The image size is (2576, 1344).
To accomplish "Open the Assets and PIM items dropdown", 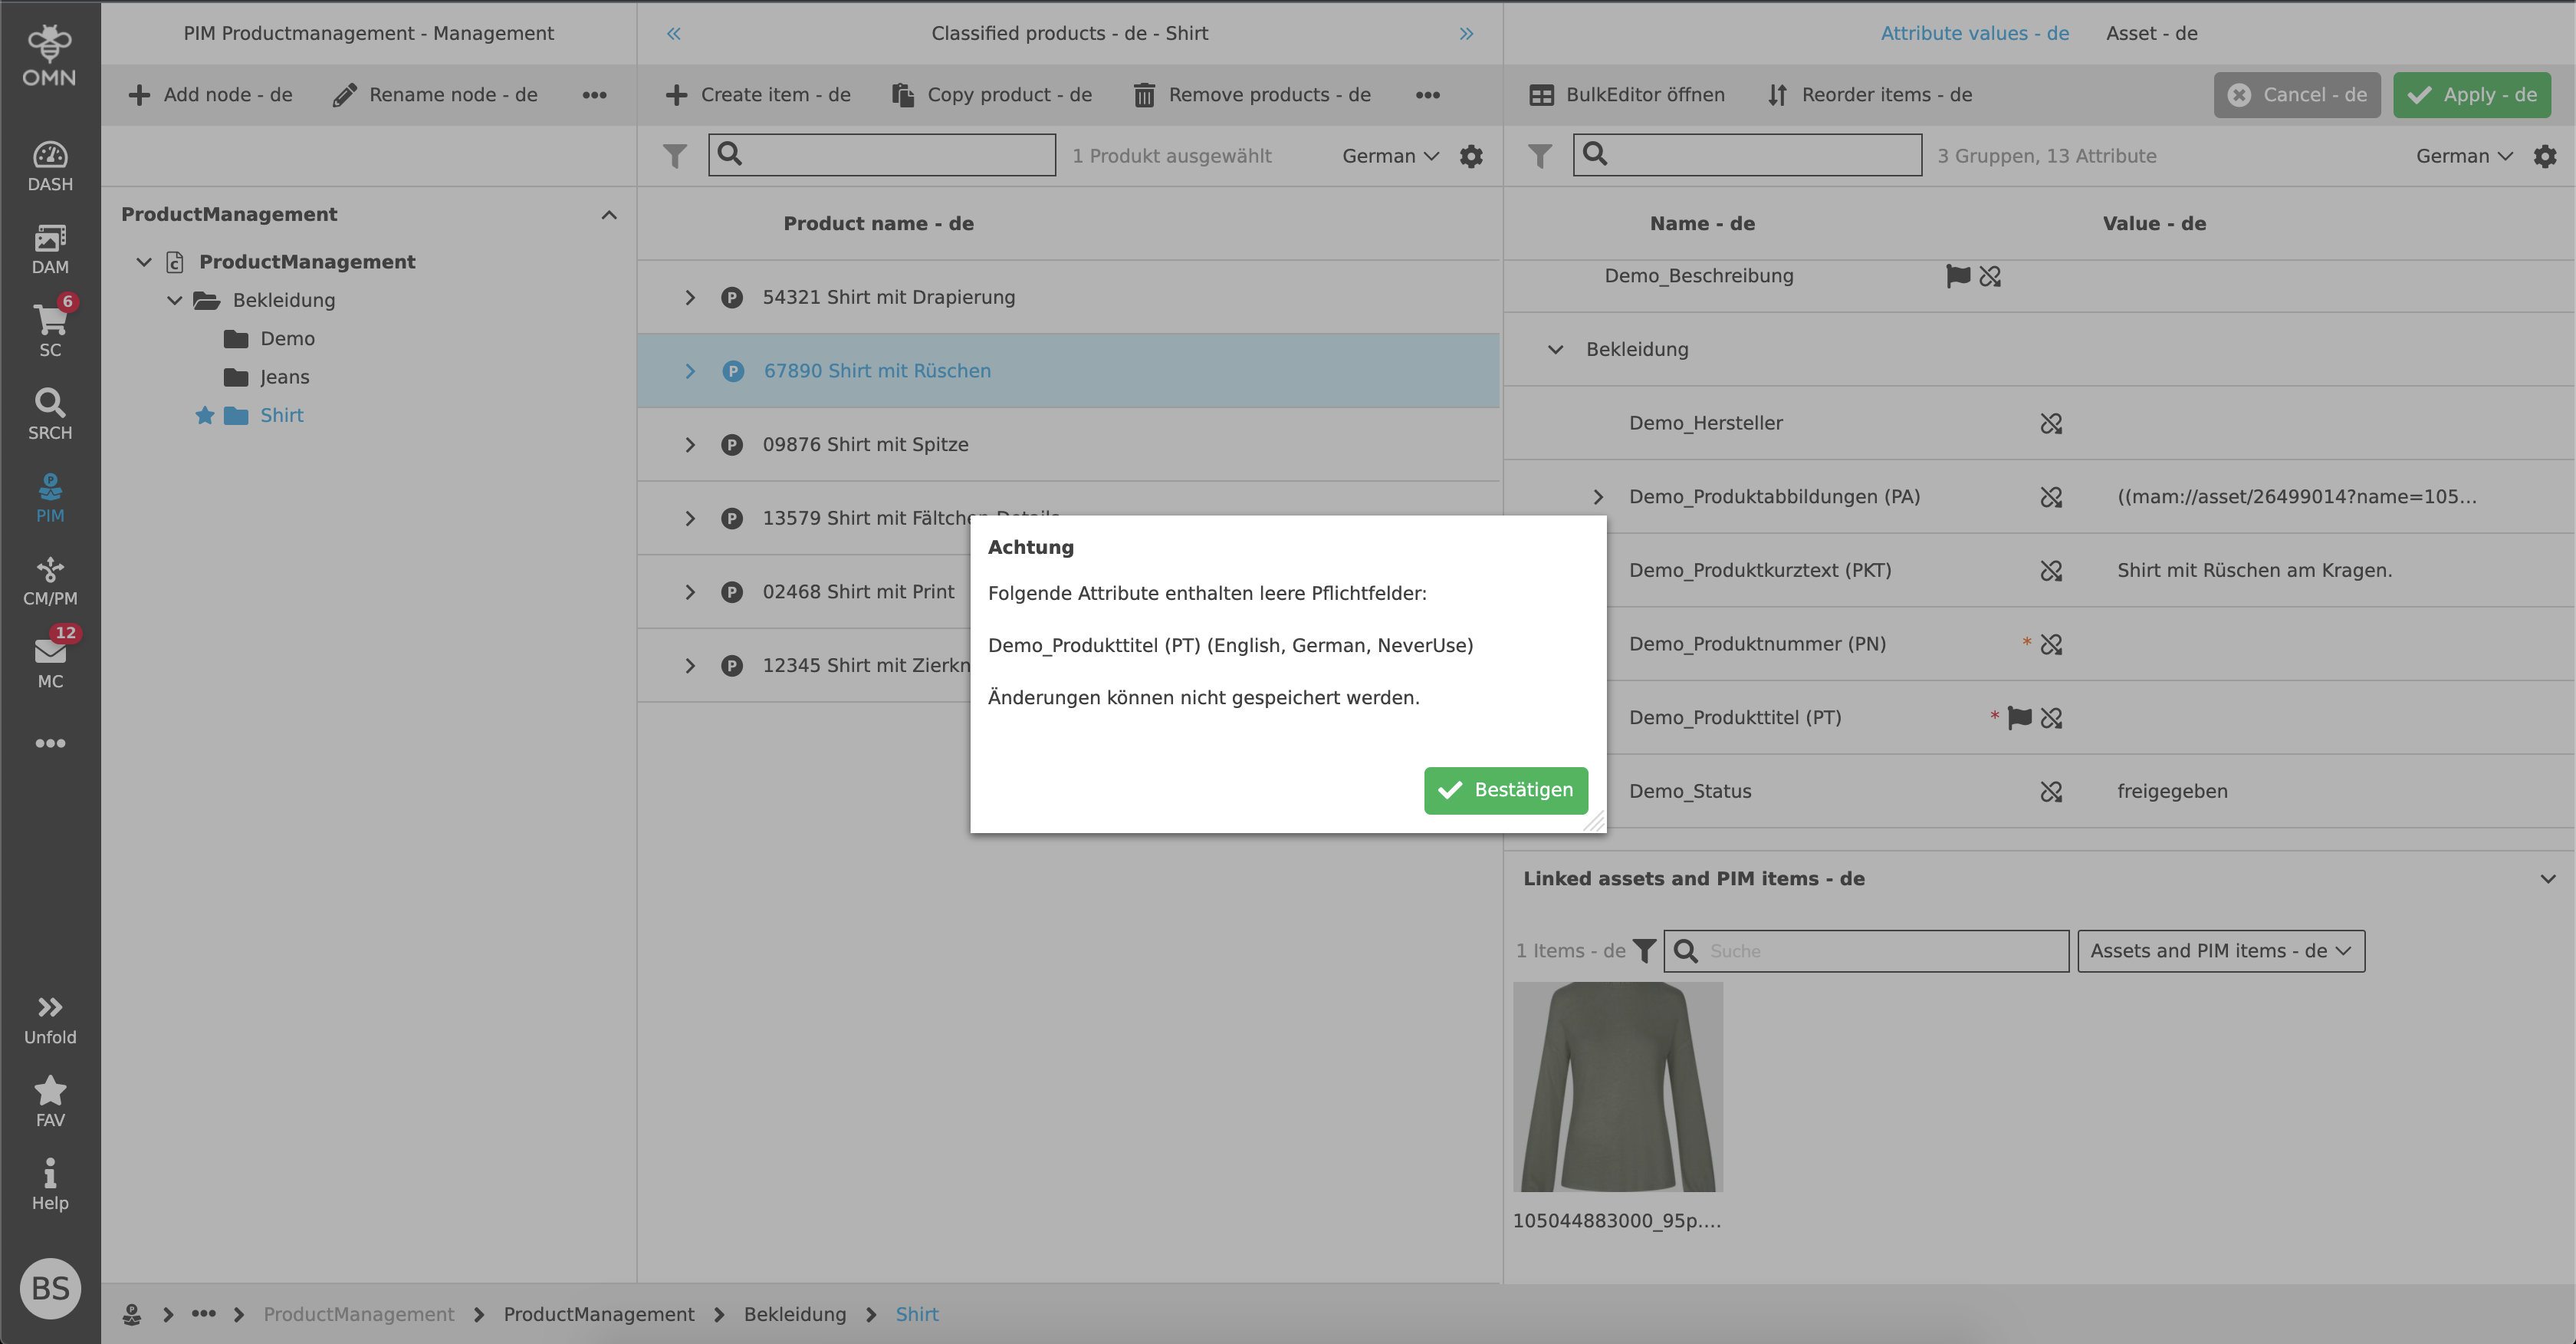I will tap(2220, 950).
